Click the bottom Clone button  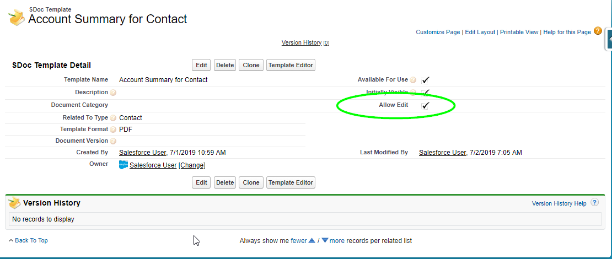pos(251,182)
